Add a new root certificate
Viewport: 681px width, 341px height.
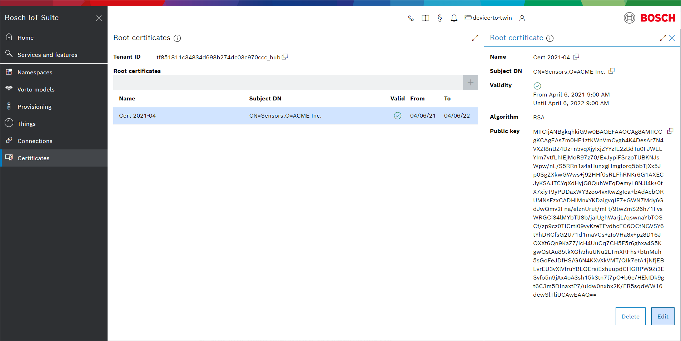point(471,83)
